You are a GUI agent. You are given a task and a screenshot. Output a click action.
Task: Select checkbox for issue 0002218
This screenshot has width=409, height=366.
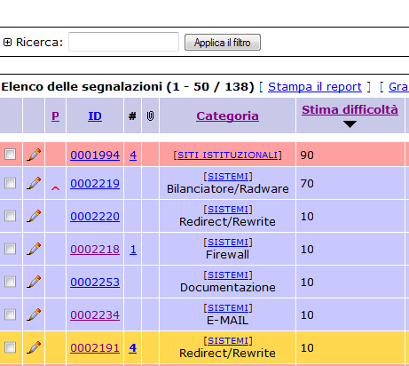point(11,249)
